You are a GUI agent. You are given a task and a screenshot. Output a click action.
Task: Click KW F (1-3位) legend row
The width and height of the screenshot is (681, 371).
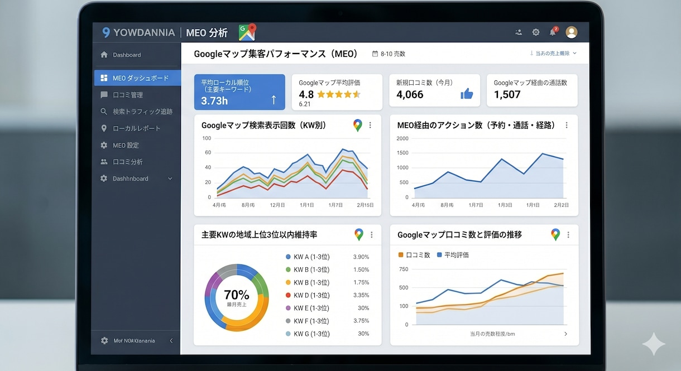(327, 321)
